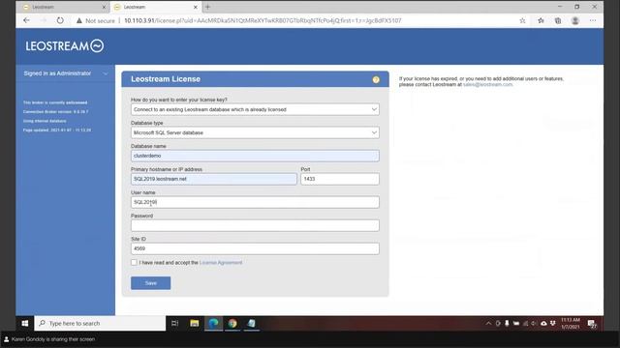620x348 pixels.
Task: Click the notepad-style app on taskbar
Action: 252,323
